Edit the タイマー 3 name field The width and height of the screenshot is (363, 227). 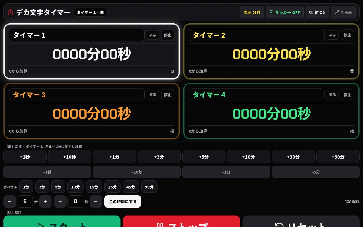tap(77, 95)
